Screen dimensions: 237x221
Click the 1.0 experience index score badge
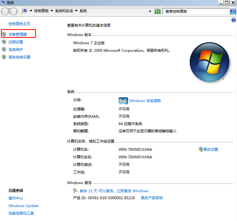coord(123,101)
